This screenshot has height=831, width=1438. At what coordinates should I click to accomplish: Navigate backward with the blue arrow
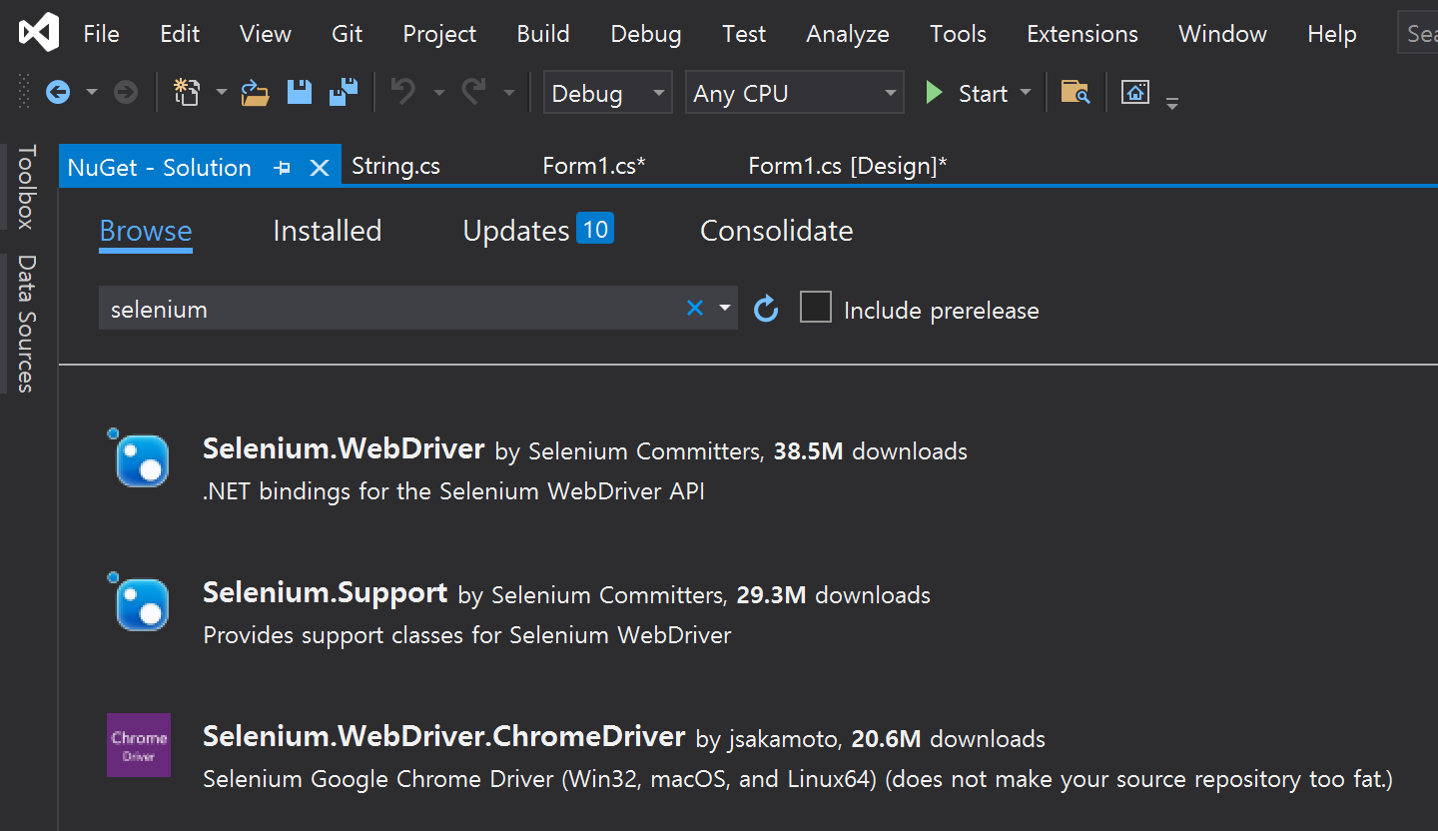pyautogui.click(x=58, y=93)
